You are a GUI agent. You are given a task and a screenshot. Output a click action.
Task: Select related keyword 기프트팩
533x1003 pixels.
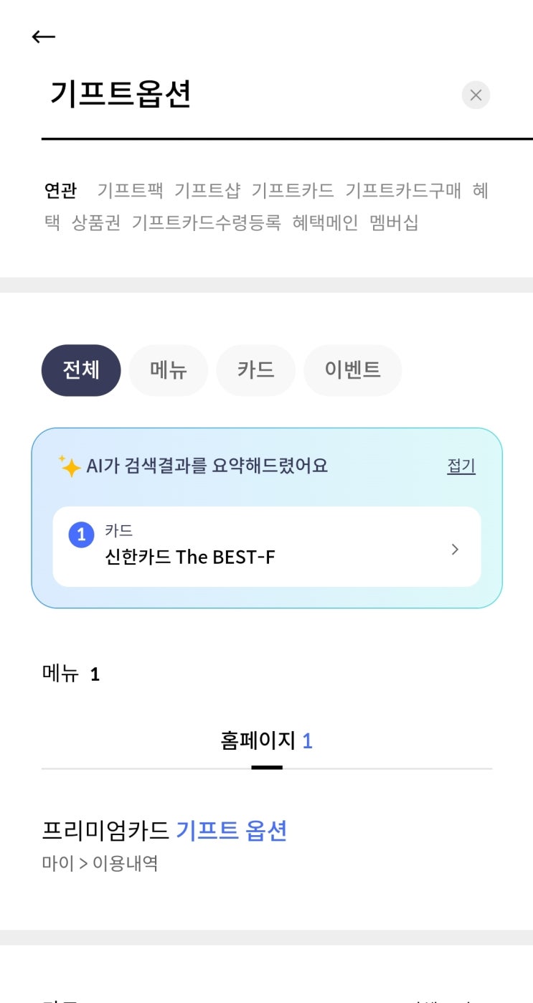coord(130,191)
